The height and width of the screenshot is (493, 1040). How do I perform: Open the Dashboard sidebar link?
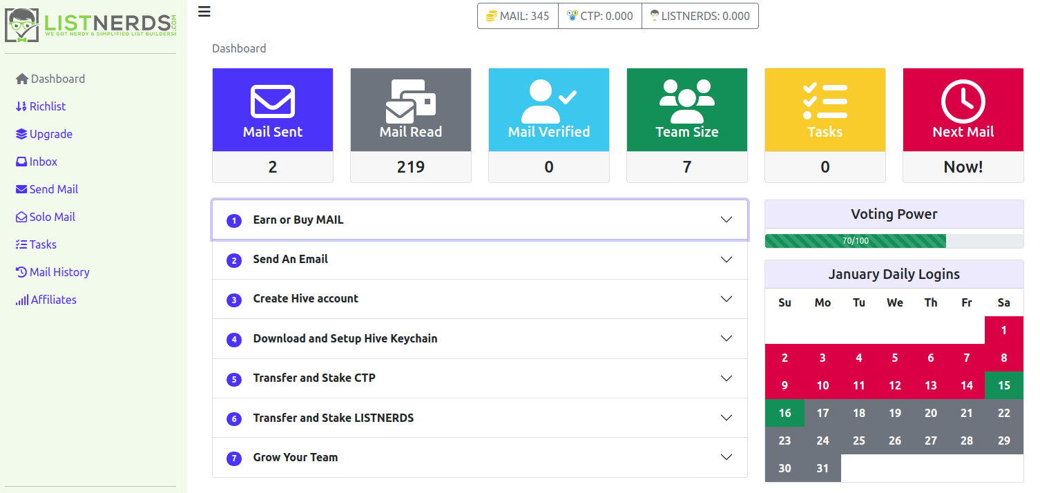point(50,79)
